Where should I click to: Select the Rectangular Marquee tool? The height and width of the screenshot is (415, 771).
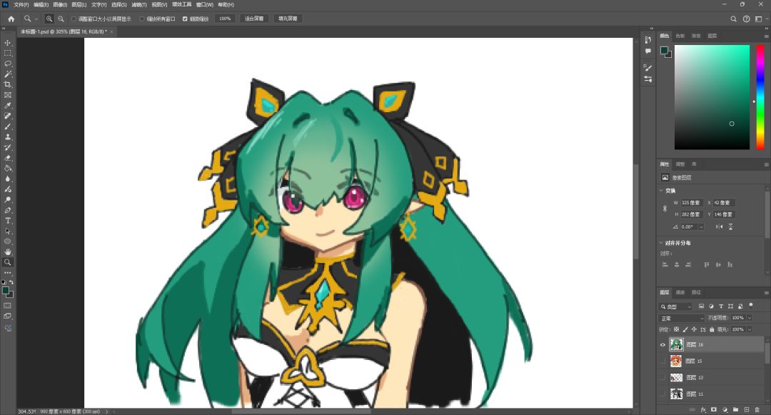pos(7,53)
